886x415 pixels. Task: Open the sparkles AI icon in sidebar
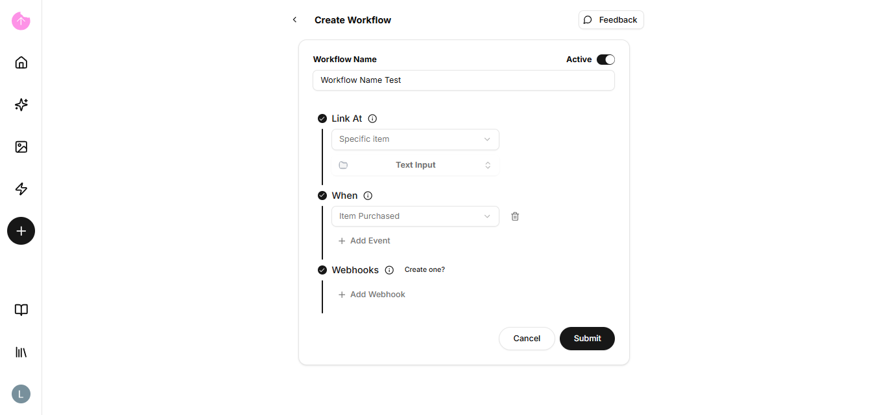[21, 105]
